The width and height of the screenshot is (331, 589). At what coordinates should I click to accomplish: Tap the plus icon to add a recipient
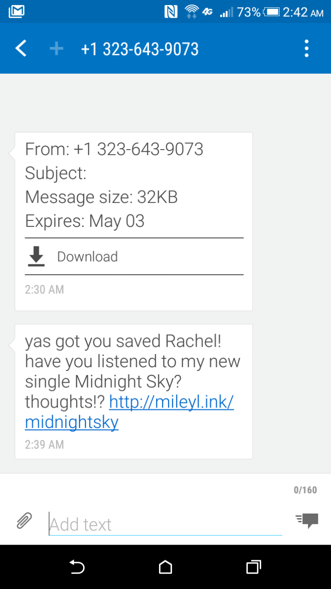(x=56, y=48)
